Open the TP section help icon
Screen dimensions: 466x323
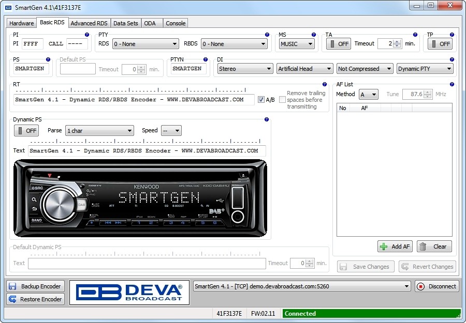pos(452,35)
